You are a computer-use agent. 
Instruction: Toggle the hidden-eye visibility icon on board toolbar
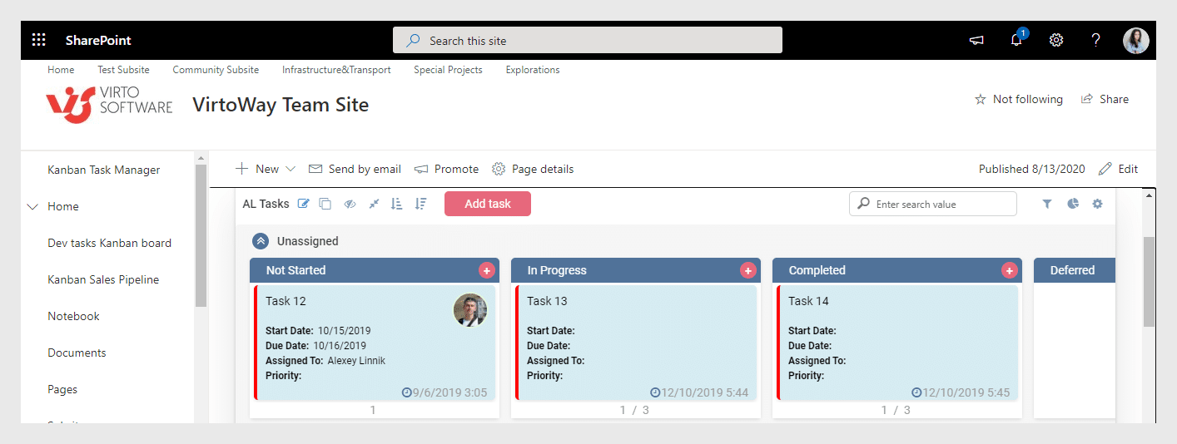coord(350,204)
